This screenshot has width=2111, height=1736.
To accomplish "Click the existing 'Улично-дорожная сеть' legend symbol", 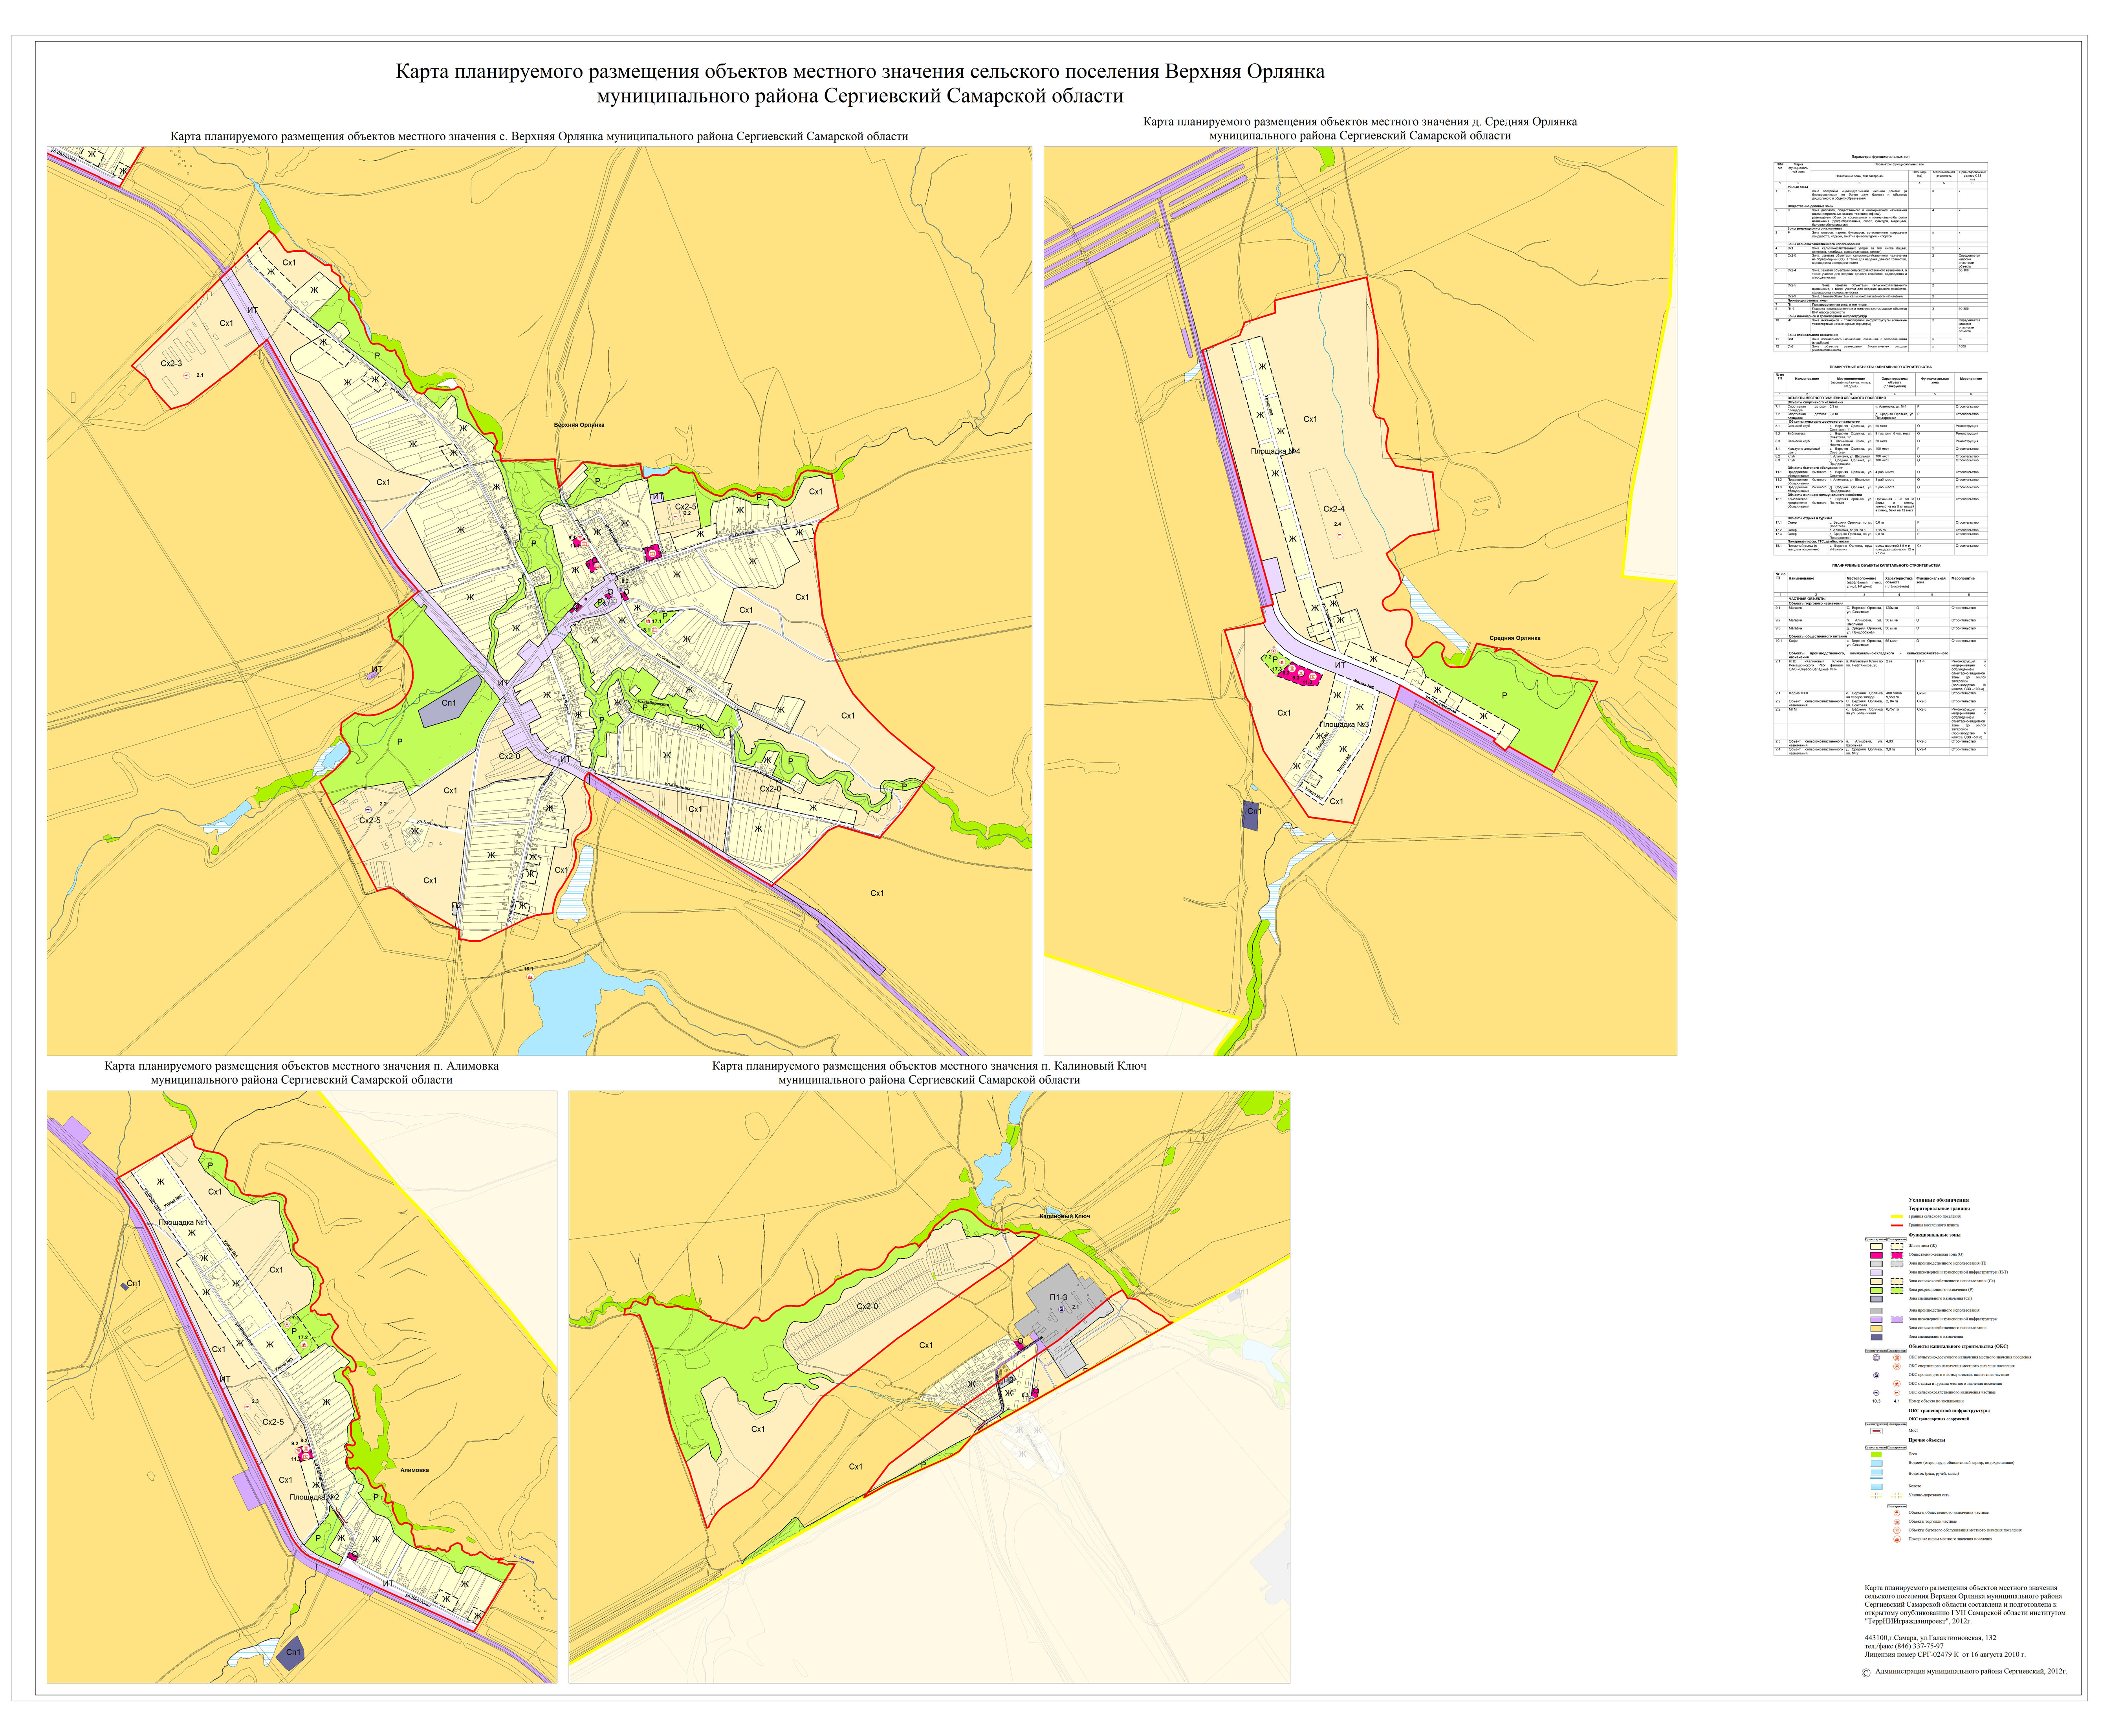I will click(1876, 1496).
